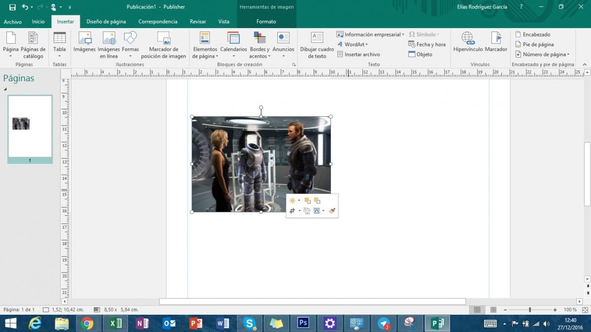Open Imágenes en línea online pictures

click(109, 45)
